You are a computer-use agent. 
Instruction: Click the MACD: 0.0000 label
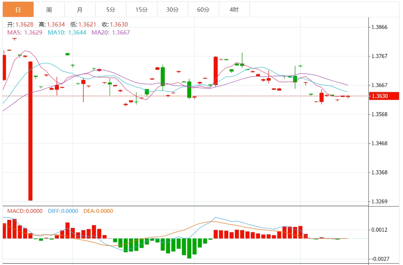point(25,211)
